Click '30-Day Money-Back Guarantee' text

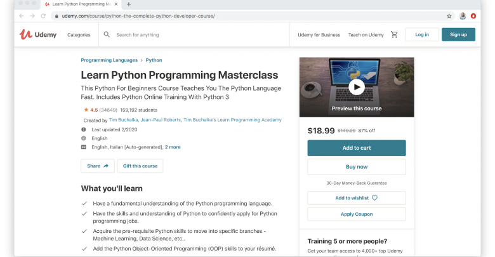pyautogui.click(x=357, y=183)
